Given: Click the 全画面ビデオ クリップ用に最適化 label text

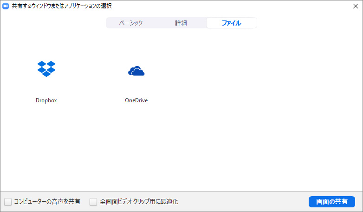Looking at the screenshot, I should [139, 202].
